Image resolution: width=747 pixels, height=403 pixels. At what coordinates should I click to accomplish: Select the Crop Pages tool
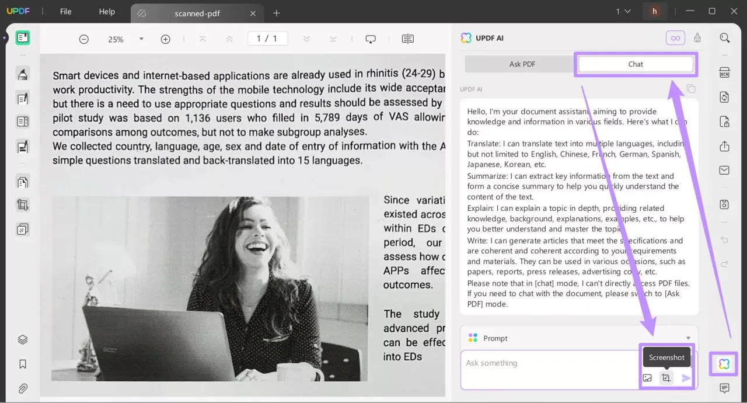22,204
